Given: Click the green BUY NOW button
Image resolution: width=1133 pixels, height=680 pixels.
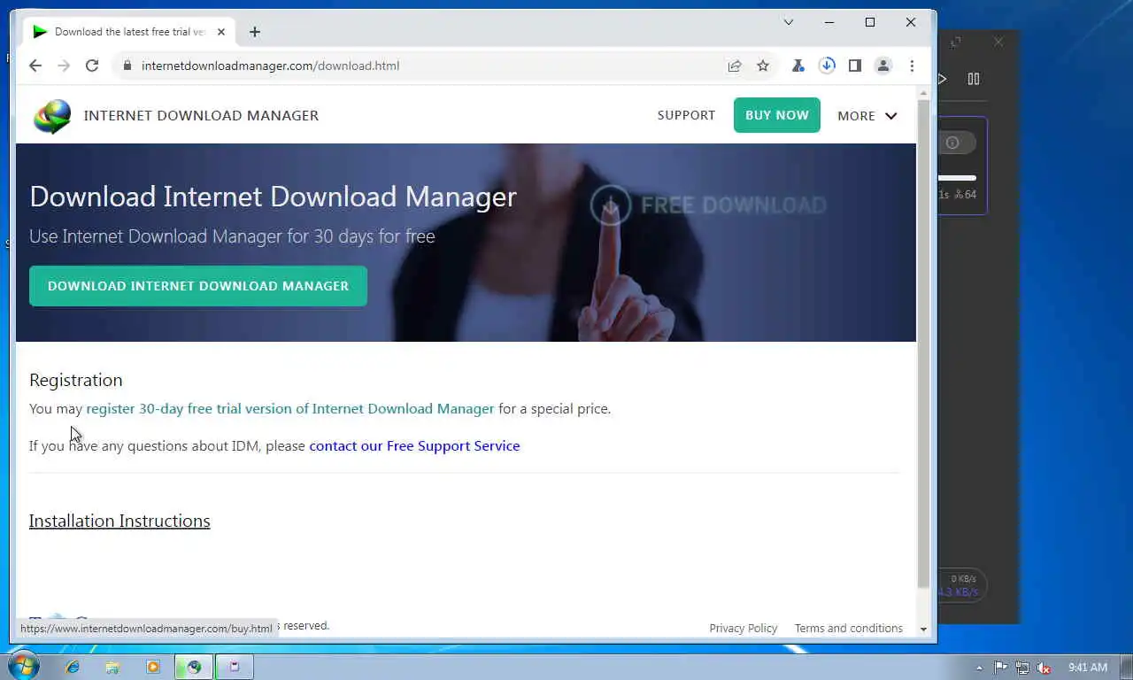Looking at the screenshot, I should (777, 115).
